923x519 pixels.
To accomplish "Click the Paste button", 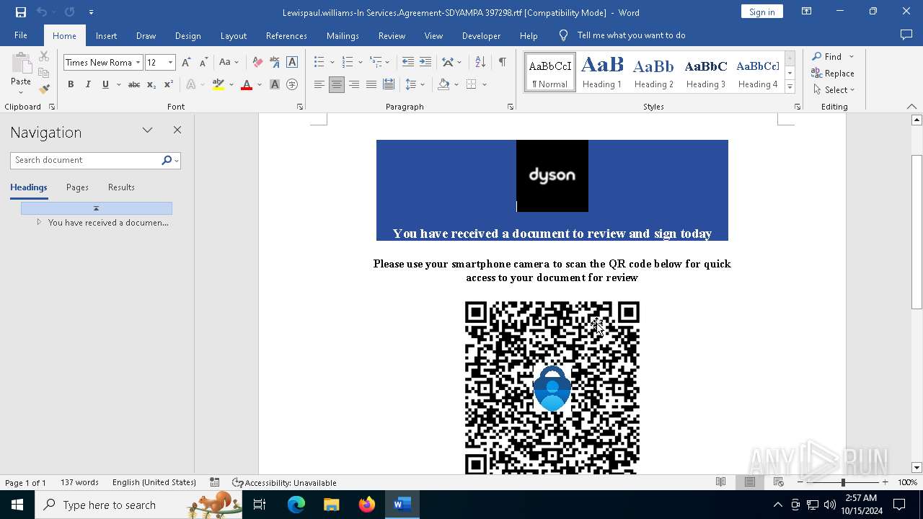I will pos(21,74).
